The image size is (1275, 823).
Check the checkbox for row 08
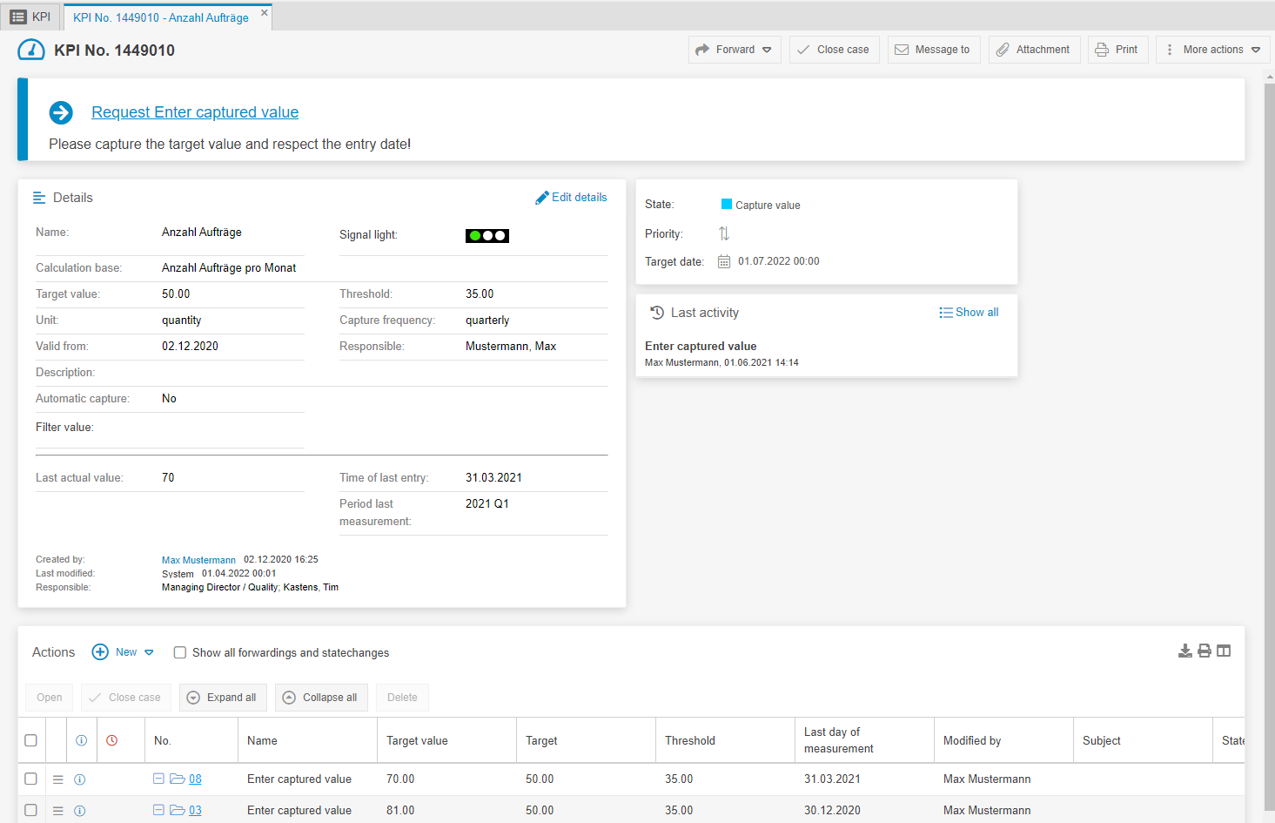[31, 779]
